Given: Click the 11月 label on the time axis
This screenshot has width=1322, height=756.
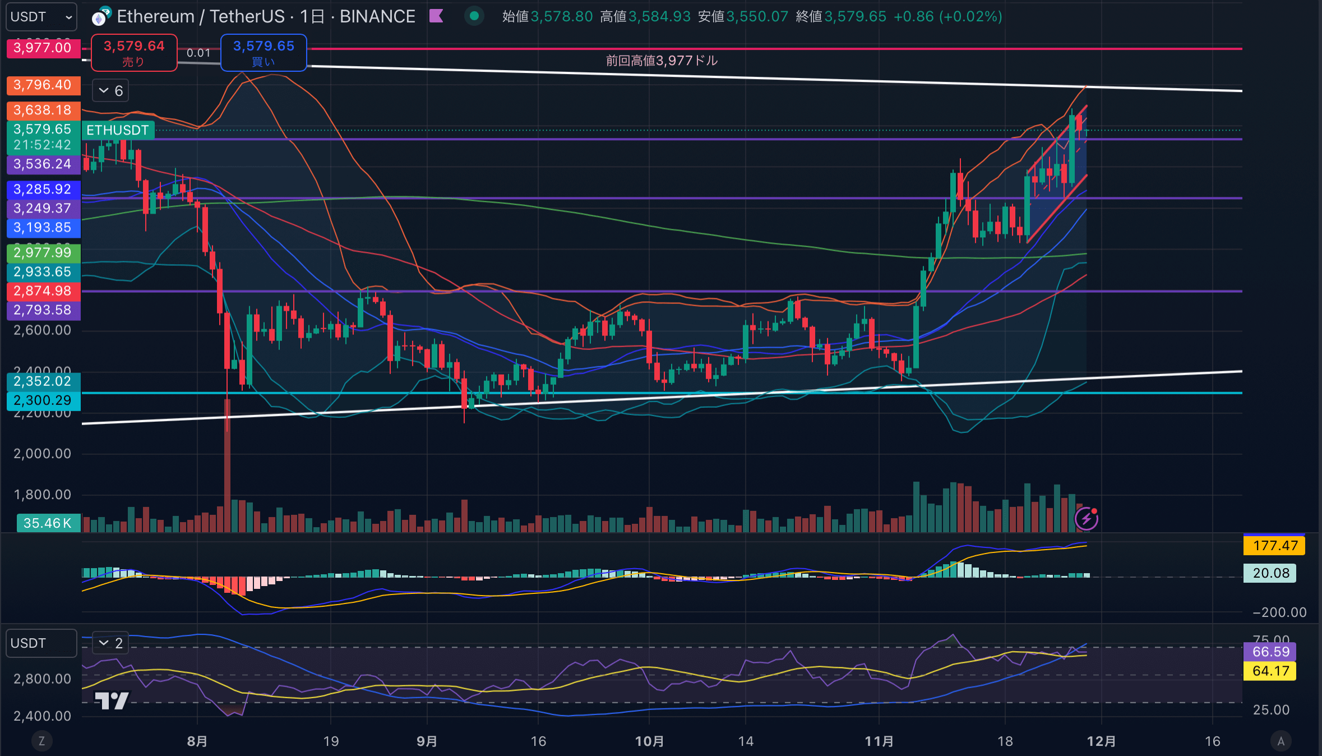Looking at the screenshot, I should (x=879, y=741).
